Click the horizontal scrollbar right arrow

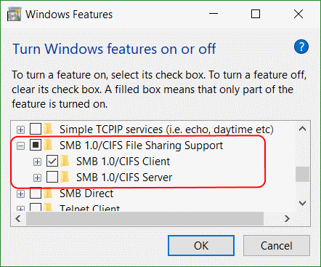coord(287,219)
